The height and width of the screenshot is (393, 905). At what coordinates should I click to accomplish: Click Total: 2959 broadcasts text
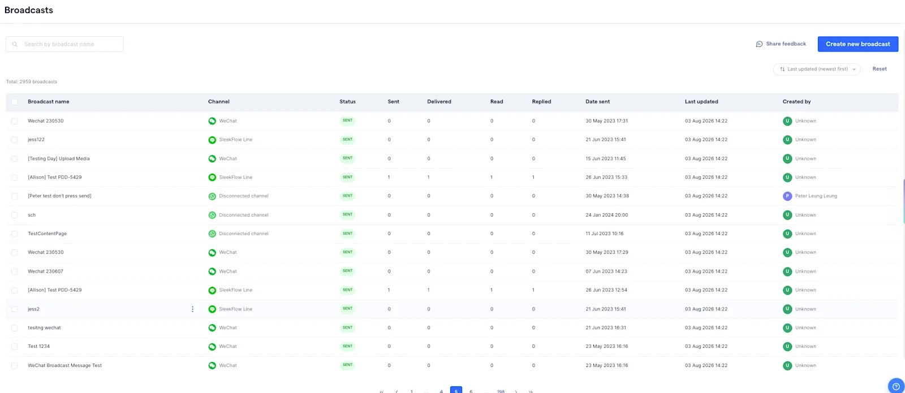pyautogui.click(x=32, y=82)
